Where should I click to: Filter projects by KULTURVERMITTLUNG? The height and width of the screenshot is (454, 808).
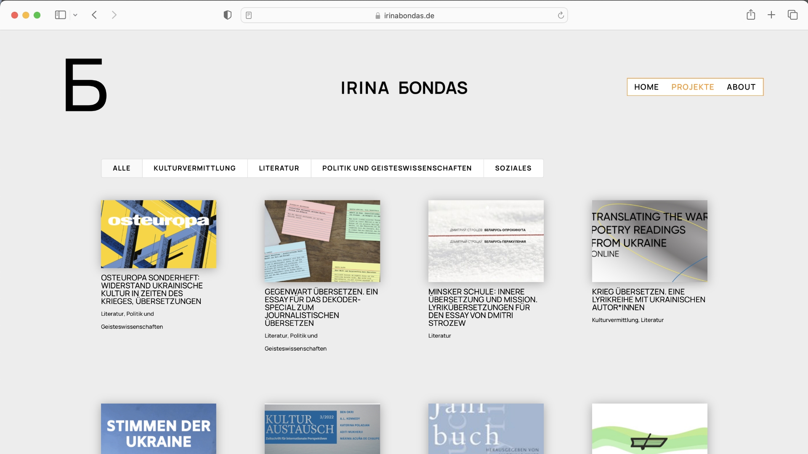[x=194, y=168]
